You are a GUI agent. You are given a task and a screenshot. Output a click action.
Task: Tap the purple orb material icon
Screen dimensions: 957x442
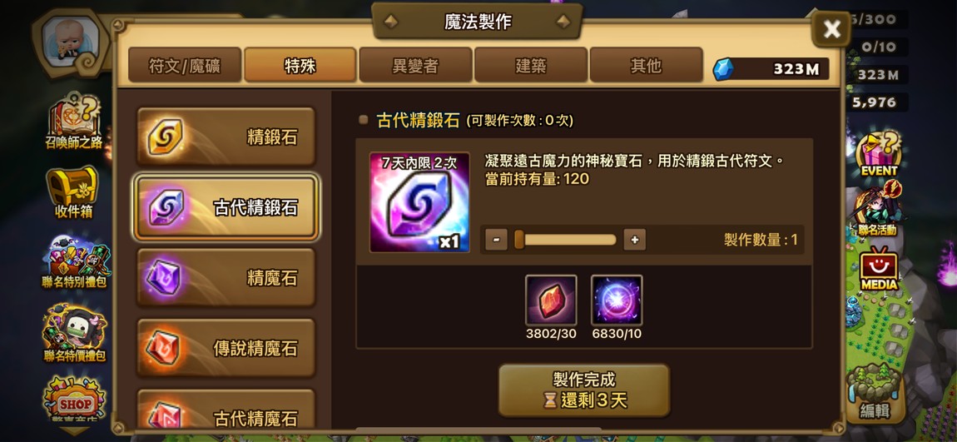click(617, 300)
